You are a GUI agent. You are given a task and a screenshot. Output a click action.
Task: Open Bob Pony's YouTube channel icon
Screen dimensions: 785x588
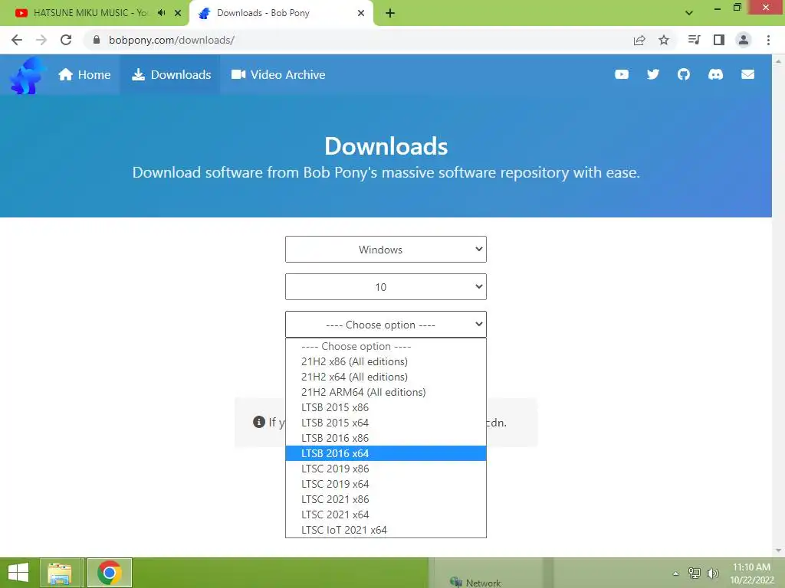621,74
